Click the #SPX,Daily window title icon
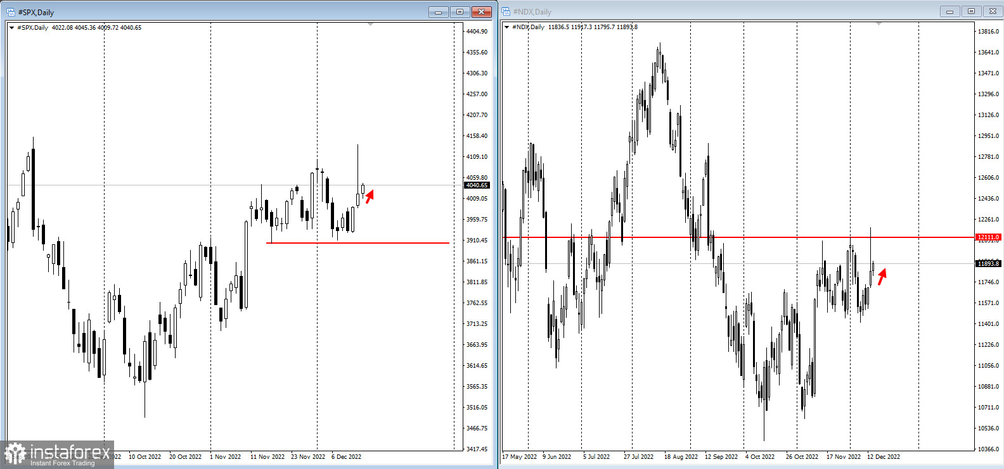Image resolution: width=1004 pixels, height=469 pixels. [x=11, y=12]
